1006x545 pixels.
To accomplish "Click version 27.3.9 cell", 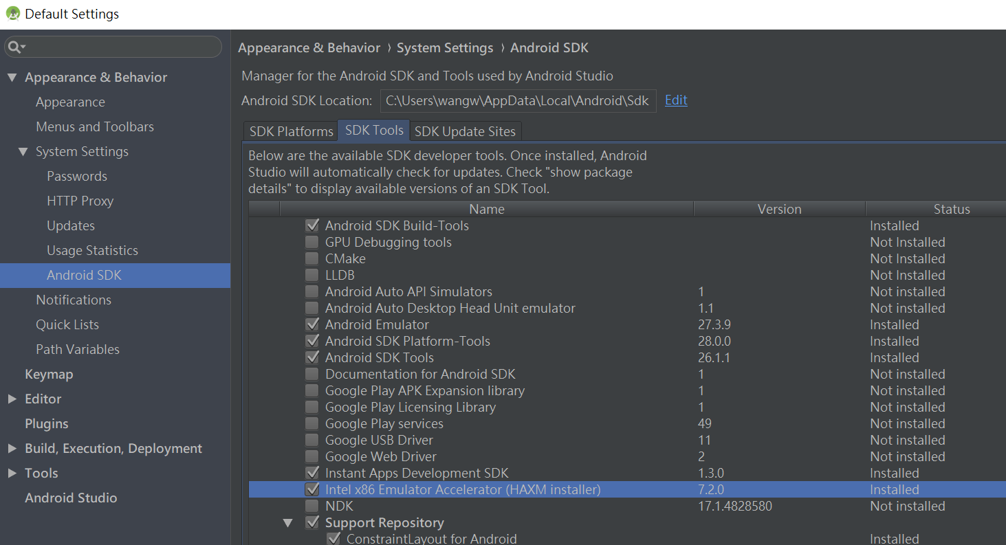I will (x=714, y=324).
